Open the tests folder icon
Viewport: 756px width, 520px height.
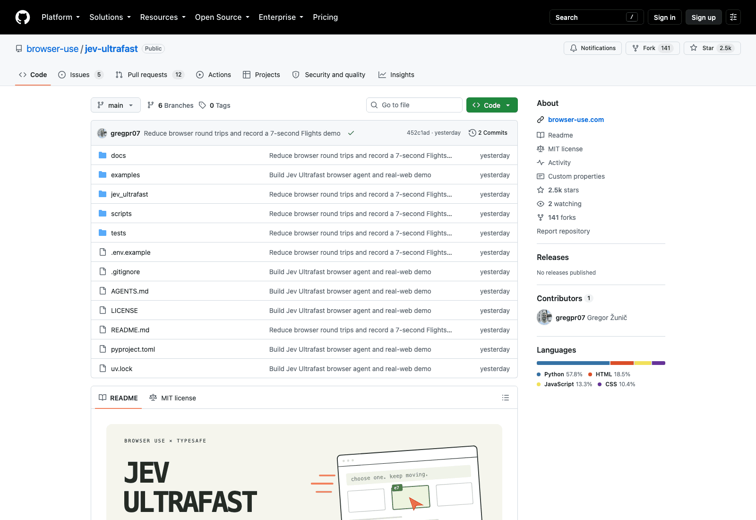[103, 233]
